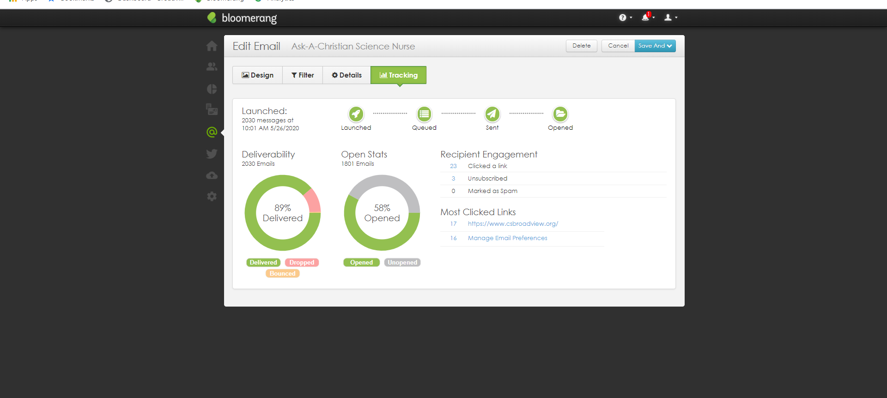Open Manage Email Preferences link
This screenshot has height=398, width=887.
(x=507, y=238)
